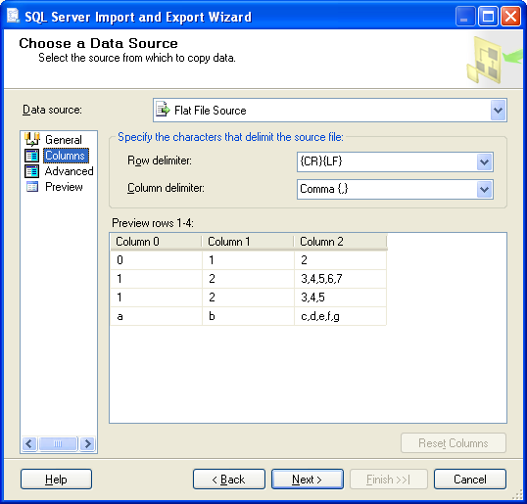The height and width of the screenshot is (504, 527).
Task: Open the Data source dropdown arrow
Action: click(498, 111)
